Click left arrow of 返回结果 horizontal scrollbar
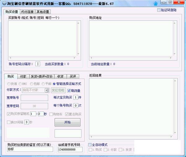186x157 pixels. pos(91,137)
